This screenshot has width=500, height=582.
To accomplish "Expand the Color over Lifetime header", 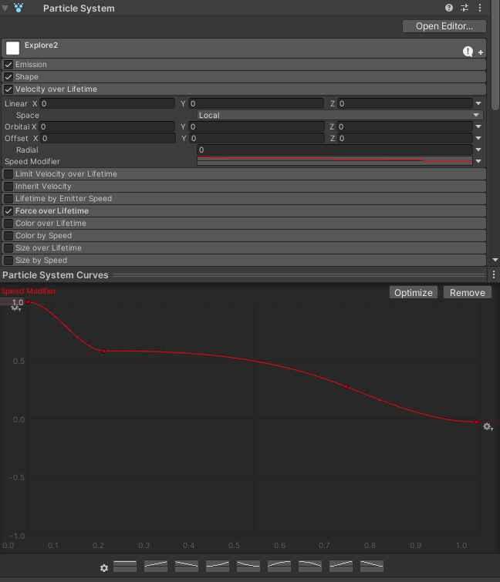I will pyautogui.click(x=244, y=223).
